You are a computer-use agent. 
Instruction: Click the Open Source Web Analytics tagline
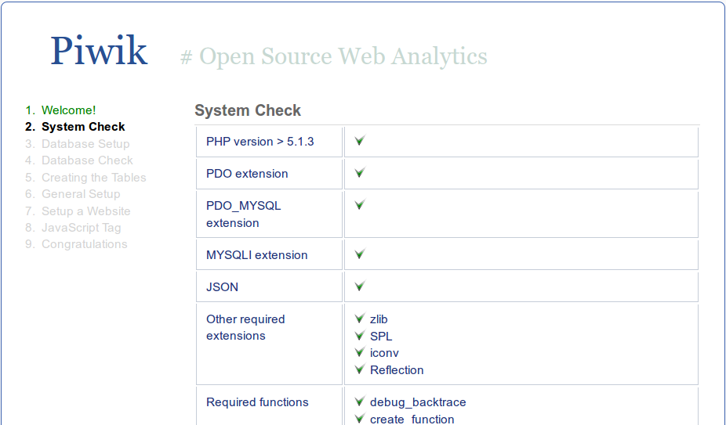[334, 56]
